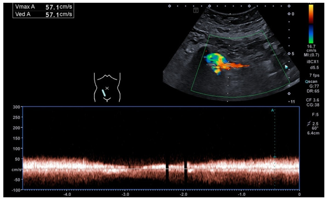Select the Ved A 57.1cm/s measurement

tap(43, 14)
